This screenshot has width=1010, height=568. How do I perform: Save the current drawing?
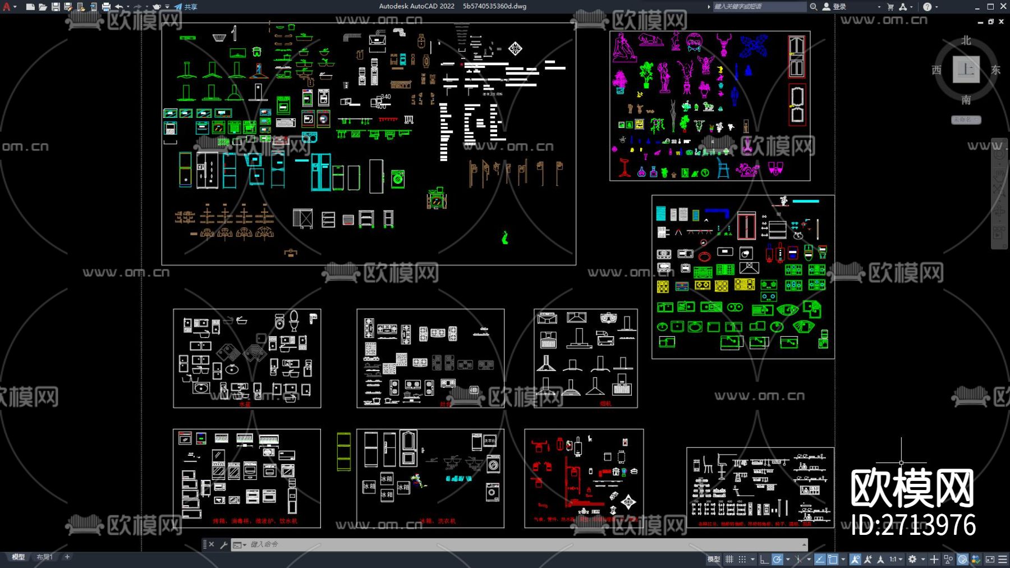56,7
